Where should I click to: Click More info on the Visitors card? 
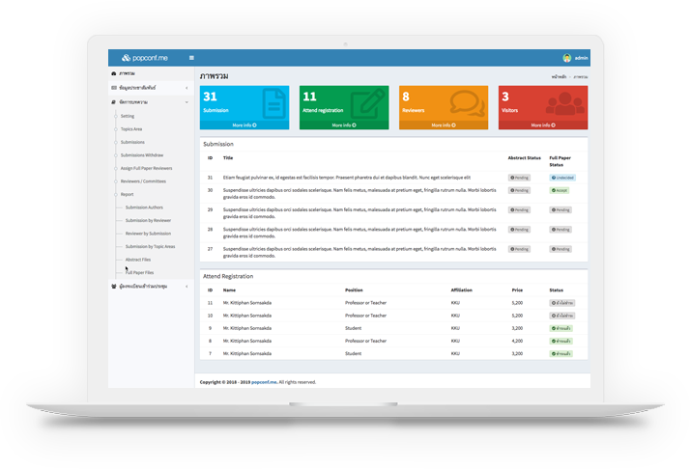pyautogui.click(x=541, y=125)
